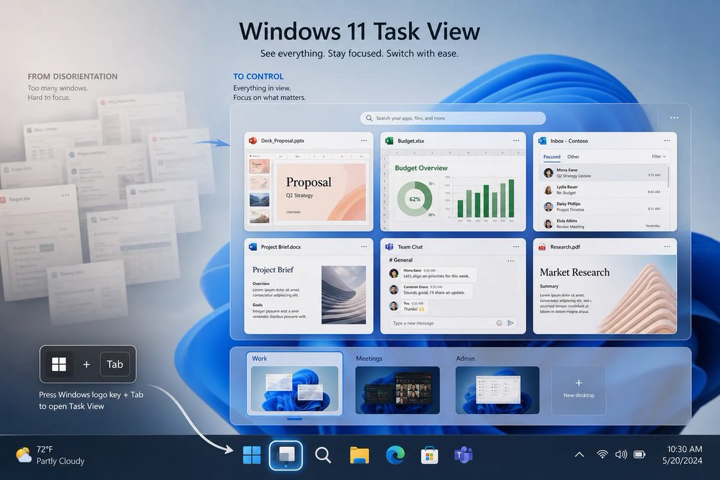This screenshot has height=480, width=720.
Task: Click the PowerPoint icon on Deck_Proposal.pptx card
Action: [x=254, y=141]
